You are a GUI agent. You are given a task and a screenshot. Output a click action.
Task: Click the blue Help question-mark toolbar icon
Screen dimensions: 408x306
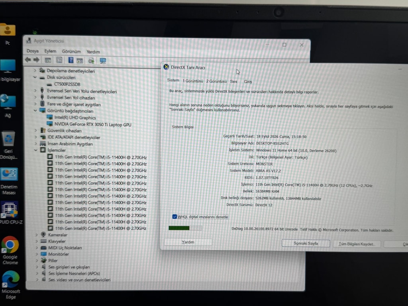tap(71, 61)
